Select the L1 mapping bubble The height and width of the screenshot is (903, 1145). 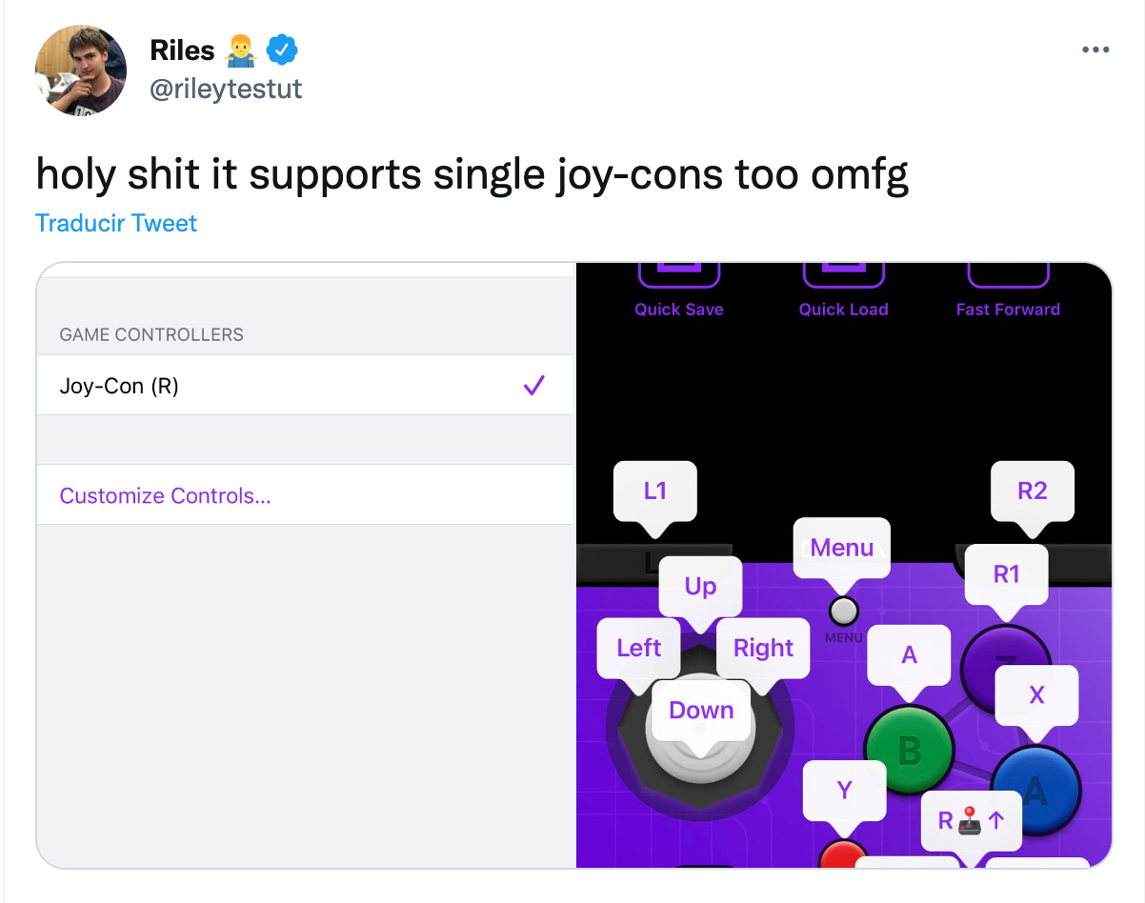654,491
